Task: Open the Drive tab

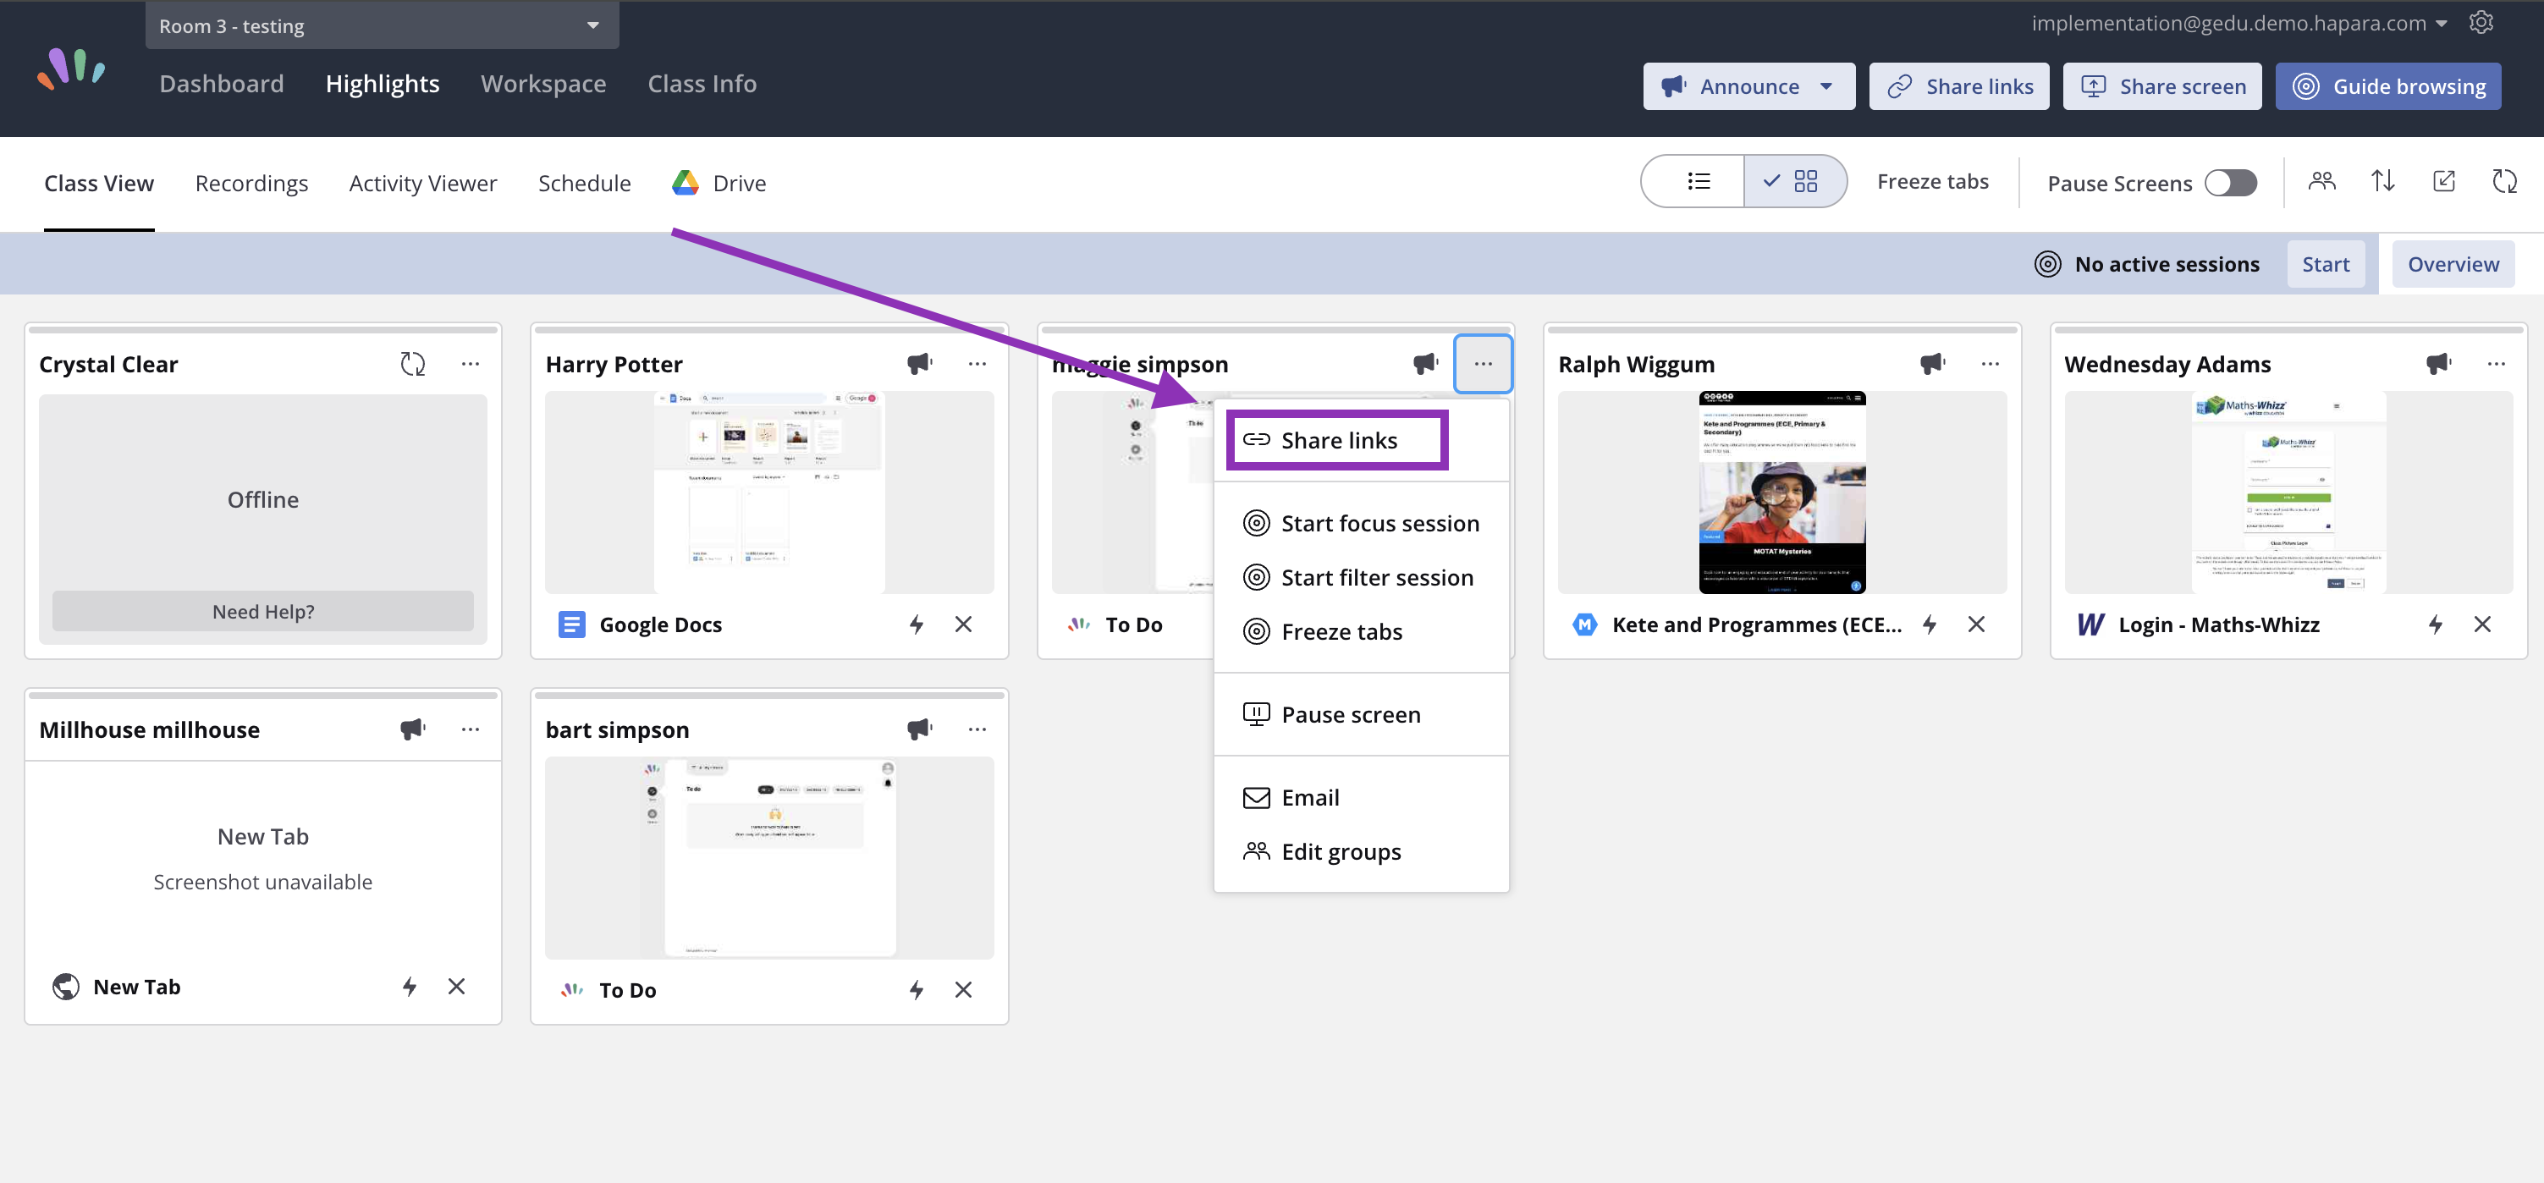Action: [x=719, y=184]
